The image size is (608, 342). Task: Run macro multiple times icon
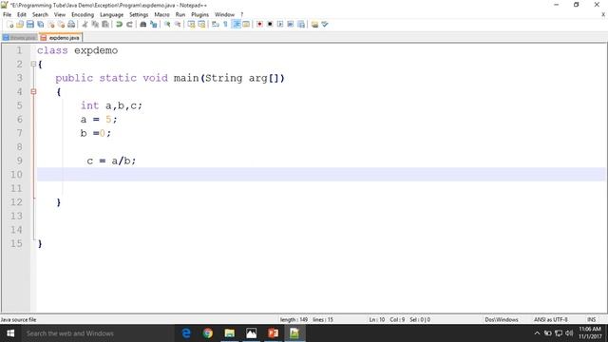pos(291,25)
